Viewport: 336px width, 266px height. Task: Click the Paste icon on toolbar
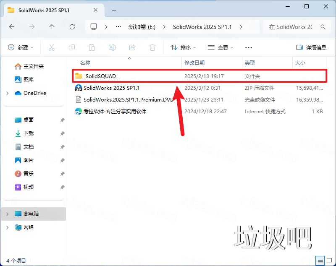92,47
